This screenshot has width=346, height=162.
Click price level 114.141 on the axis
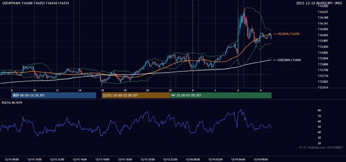323,23
